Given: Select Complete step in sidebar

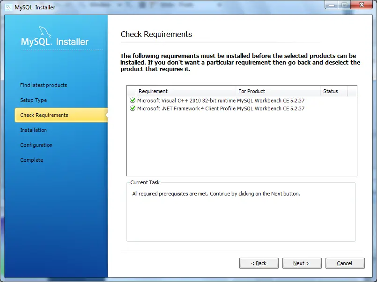Looking at the screenshot, I should click(x=31, y=160).
